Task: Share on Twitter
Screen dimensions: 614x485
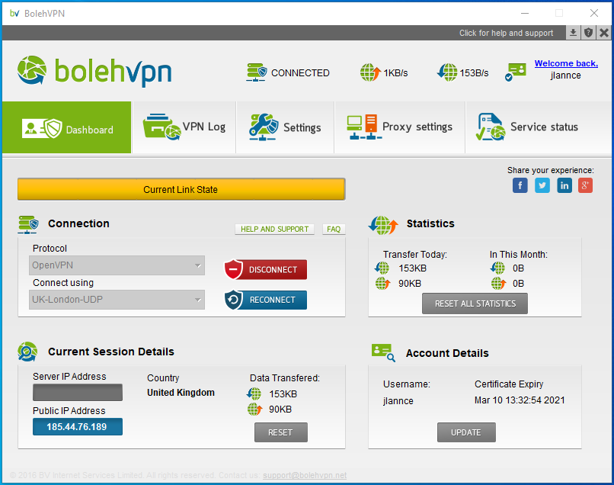Action: (542, 185)
